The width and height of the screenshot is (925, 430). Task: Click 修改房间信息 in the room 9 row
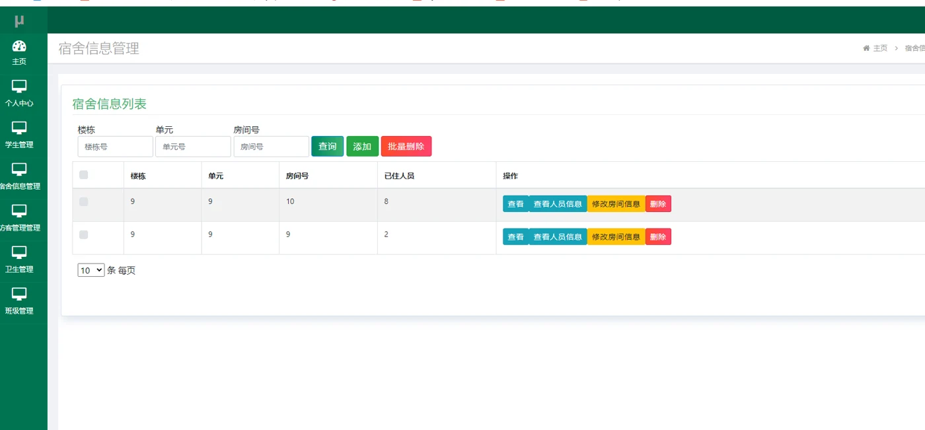point(616,236)
